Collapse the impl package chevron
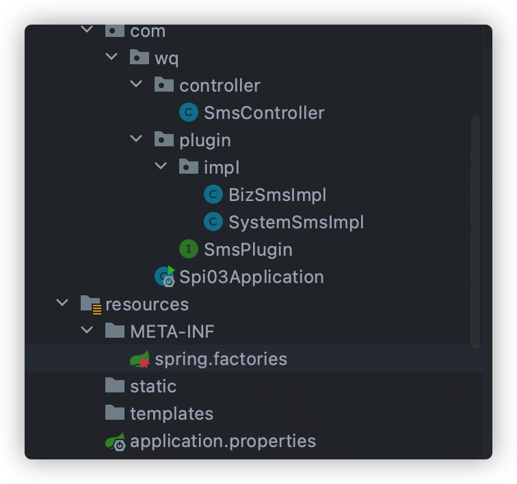Viewport: 517px width, 484px height. click(161, 166)
